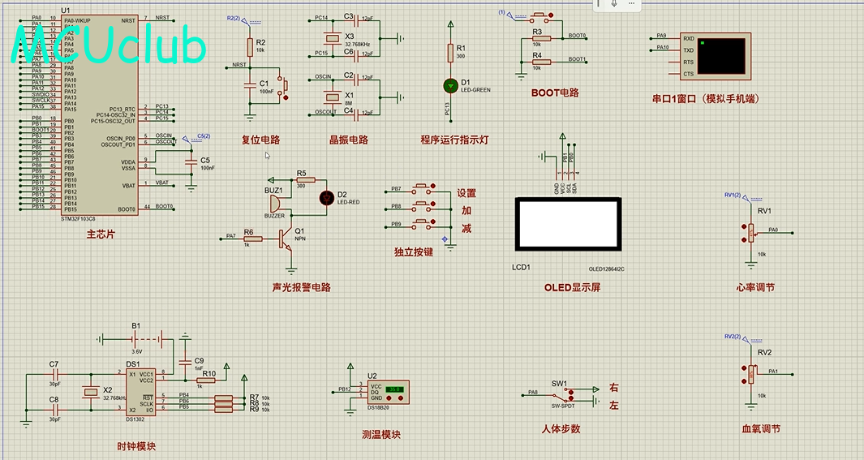Select the RV1(2) voltage probe
864x460 pixels.
pyautogui.click(x=741, y=196)
